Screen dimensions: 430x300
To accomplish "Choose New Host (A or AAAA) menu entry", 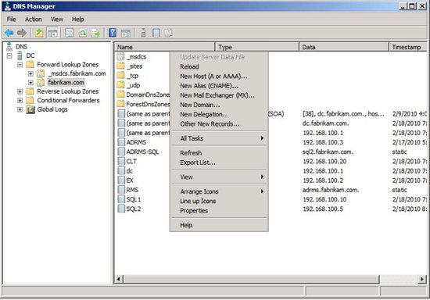I will [x=219, y=76].
